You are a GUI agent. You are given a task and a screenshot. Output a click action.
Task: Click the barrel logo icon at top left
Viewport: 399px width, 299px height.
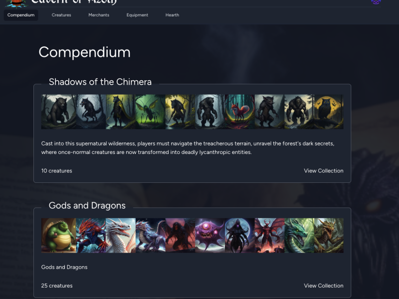click(16, 3)
